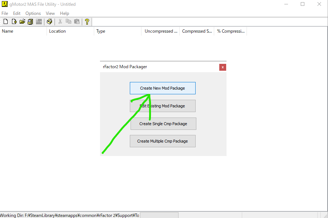Sort by Uncompressed size column header

click(x=160, y=31)
